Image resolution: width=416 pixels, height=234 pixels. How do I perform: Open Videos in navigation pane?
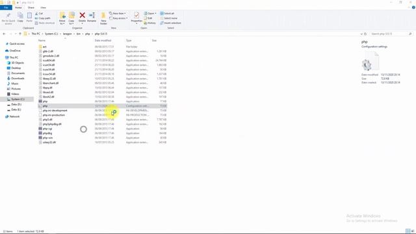pyautogui.click(x=15, y=94)
